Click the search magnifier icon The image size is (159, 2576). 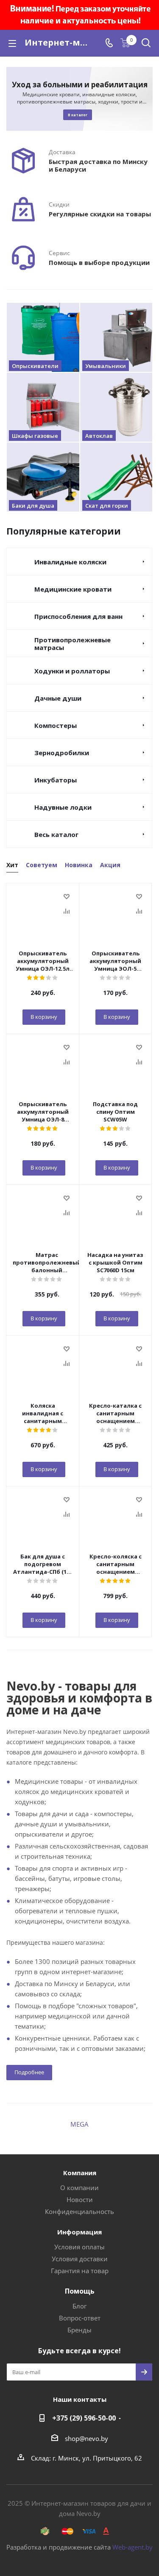pos(146,43)
